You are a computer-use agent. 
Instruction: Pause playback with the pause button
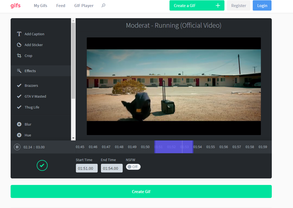pos(17,147)
